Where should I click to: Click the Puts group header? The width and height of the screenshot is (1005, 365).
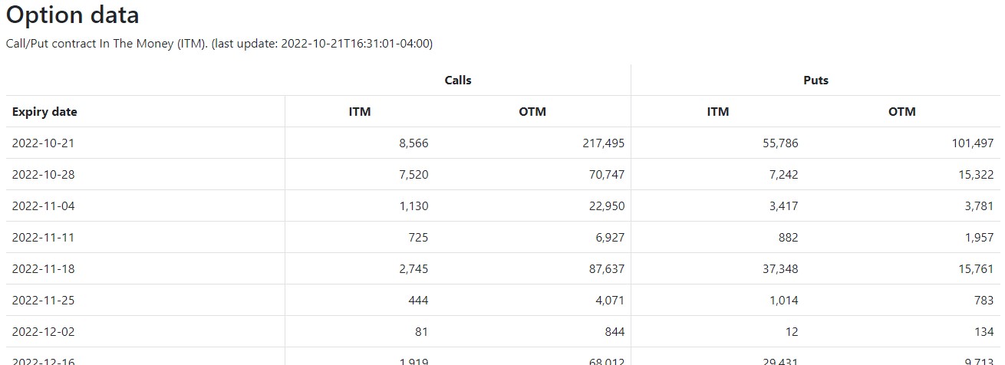[x=816, y=81]
